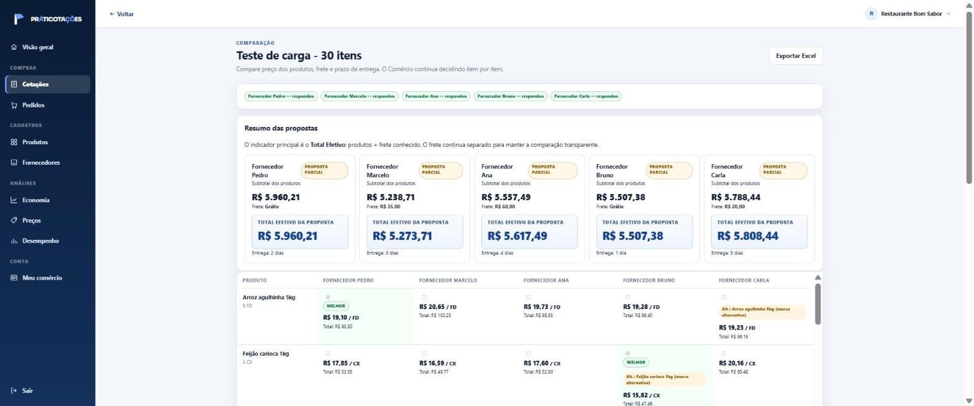Select Fornecedor Carla's alternative Arroz offer
Viewport: 974px width, 406px height.
click(724, 297)
